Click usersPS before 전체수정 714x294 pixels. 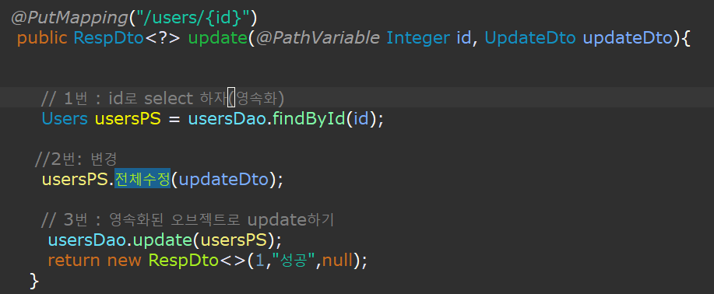click(75, 180)
